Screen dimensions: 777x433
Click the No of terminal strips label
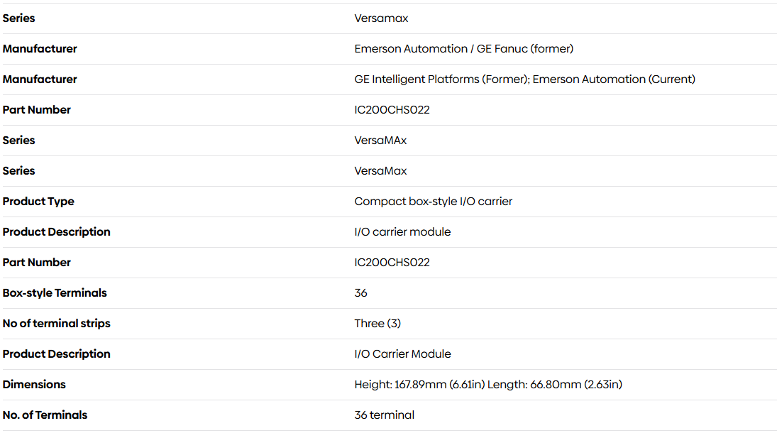point(56,324)
